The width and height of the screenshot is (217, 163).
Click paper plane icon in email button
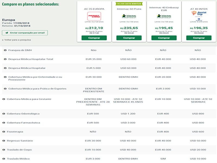click(7, 33)
